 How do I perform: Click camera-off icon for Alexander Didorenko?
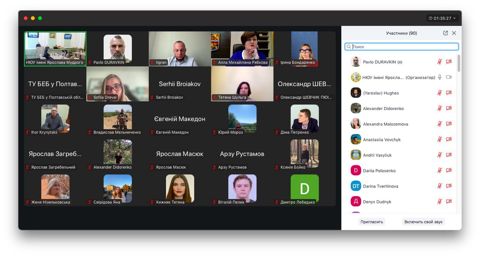448,108
